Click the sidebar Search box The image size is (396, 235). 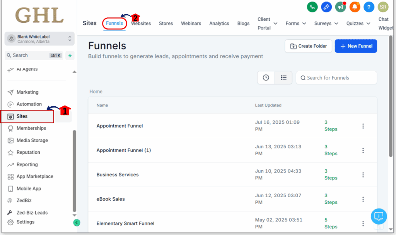click(34, 55)
